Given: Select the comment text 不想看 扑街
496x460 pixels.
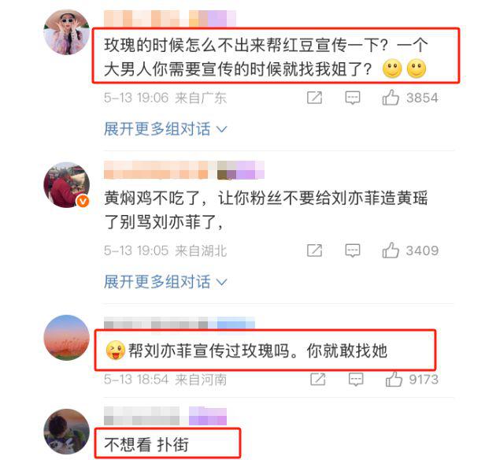Looking at the screenshot, I should (146, 444).
